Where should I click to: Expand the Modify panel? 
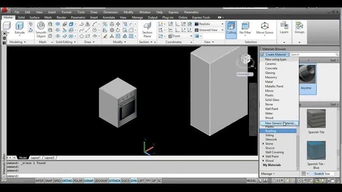tap(119, 42)
